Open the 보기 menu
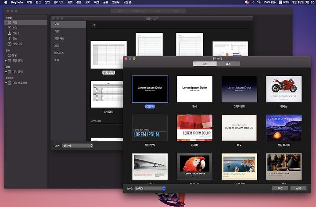This screenshot has height=207, width=316. 88,2
